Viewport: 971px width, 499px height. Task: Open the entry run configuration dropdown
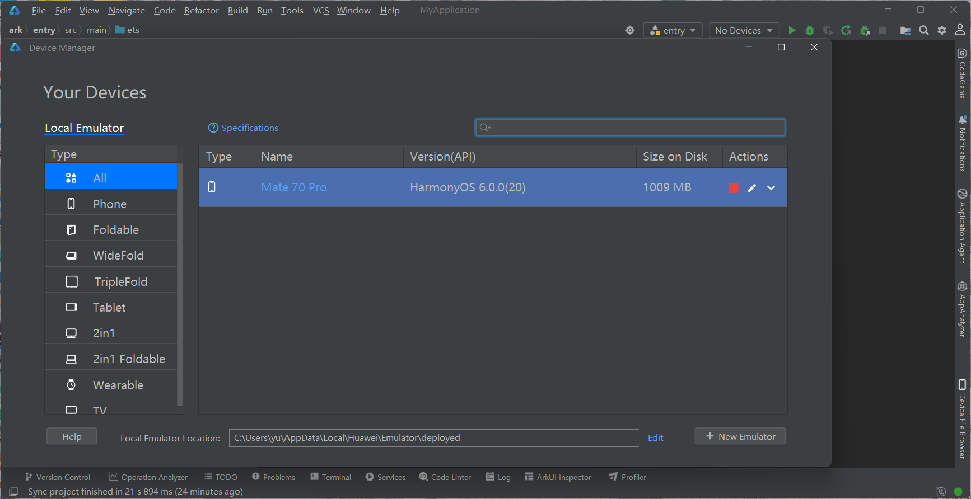point(673,30)
